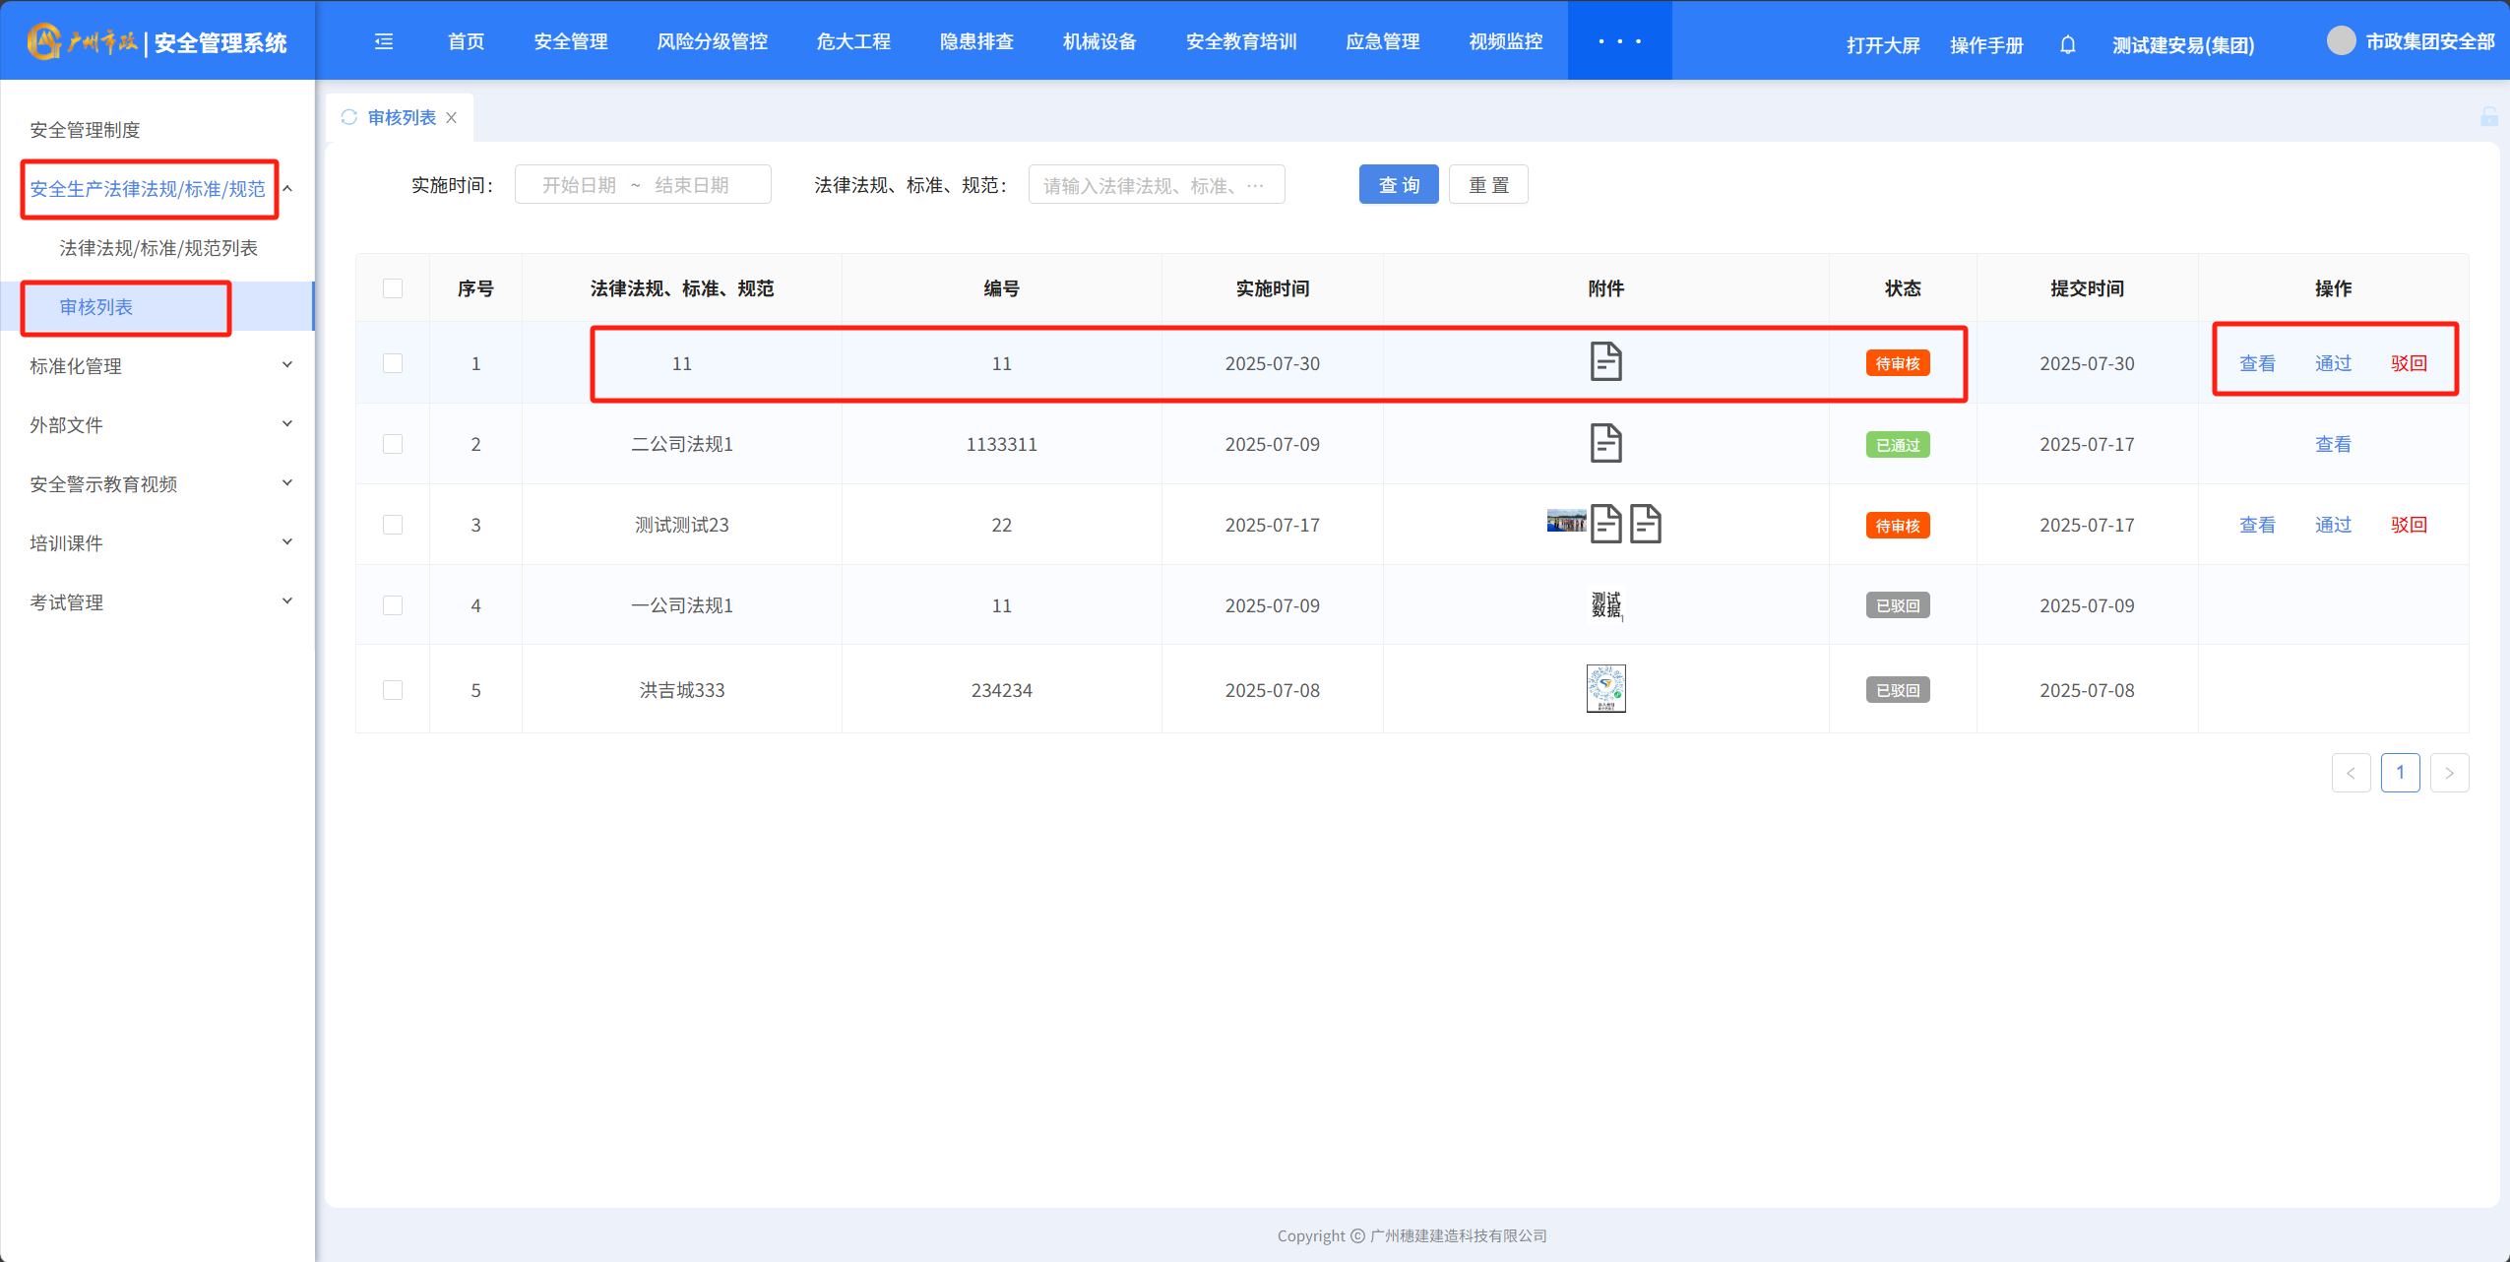Open the 隐患排查 top menu
2510x1262 pixels.
(x=975, y=41)
